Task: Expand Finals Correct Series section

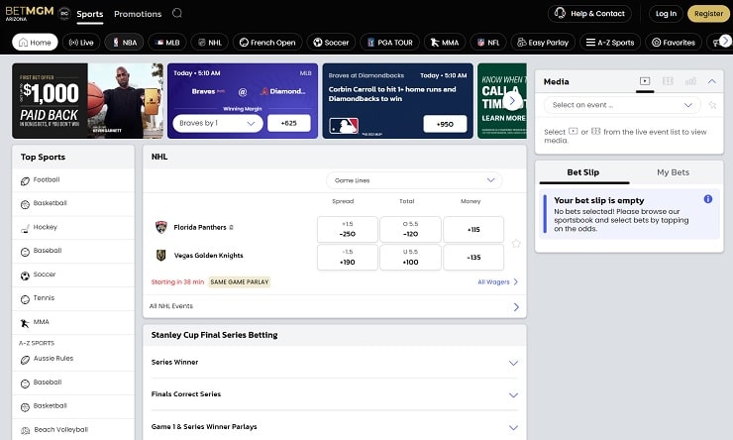Action: coord(335,394)
